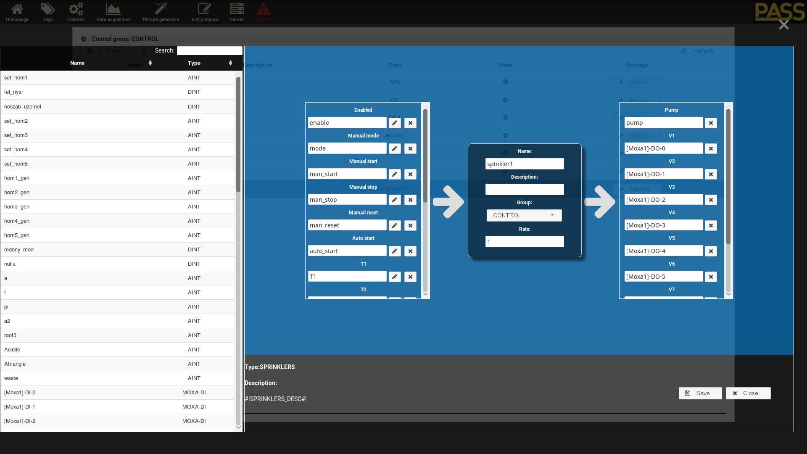Click the Close button in the dialog
Screen dimensions: 807x454
748,393
